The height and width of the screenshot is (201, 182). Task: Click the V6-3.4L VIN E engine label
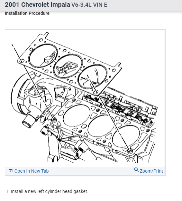pyautogui.click(x=89, y=5)
